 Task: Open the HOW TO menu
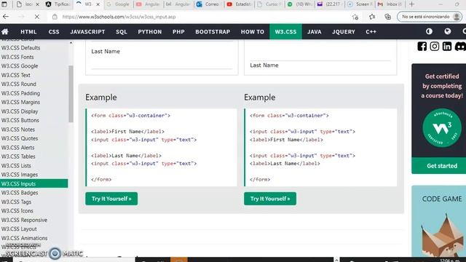(253, 31)
